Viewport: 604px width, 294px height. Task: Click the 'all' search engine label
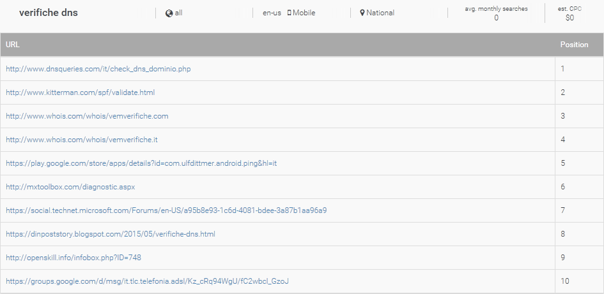click(178, 13)
